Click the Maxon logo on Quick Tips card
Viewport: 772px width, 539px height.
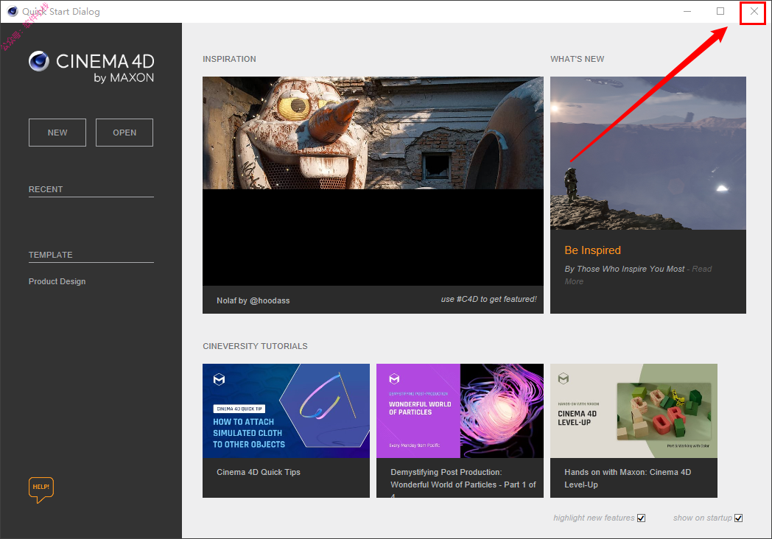[x=219, y=379]
